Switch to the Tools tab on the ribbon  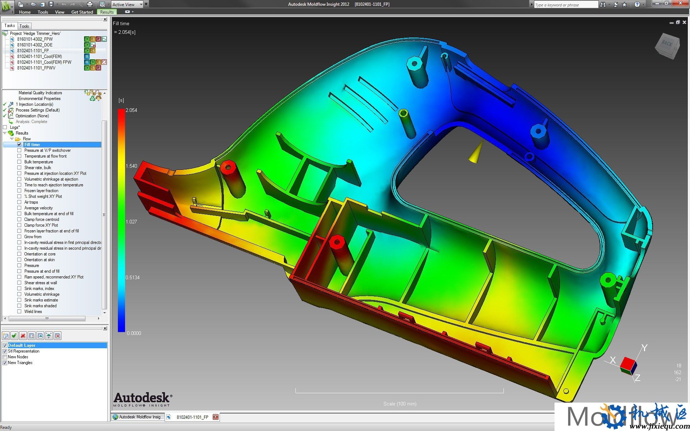pos(43,12)
